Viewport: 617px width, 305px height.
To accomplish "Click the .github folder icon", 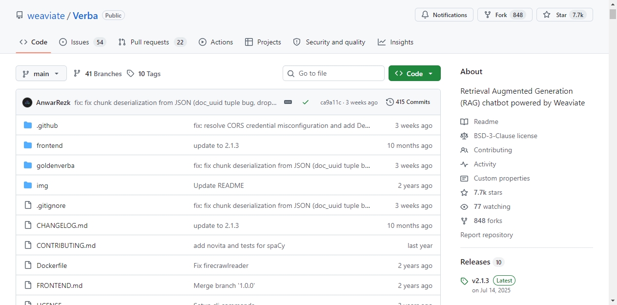I will click(28, 125).
